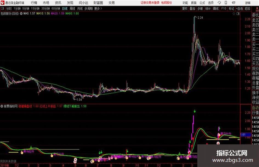
Task: Click the 复权 toolbar button
Action: (x=185, y=9)
